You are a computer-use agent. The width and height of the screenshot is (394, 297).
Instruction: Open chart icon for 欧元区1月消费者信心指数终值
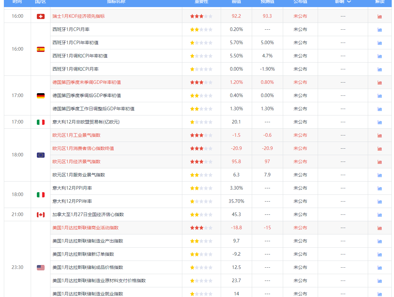coord(379,149)
